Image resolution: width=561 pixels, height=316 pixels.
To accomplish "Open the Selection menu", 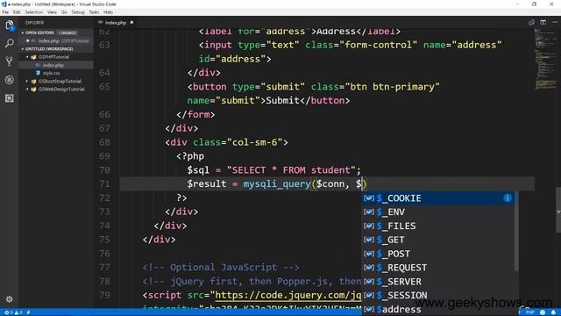I will 34,12.
